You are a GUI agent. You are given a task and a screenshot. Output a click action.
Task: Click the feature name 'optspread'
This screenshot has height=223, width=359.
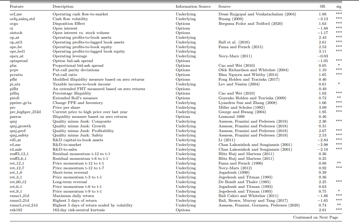click(18, 61)
